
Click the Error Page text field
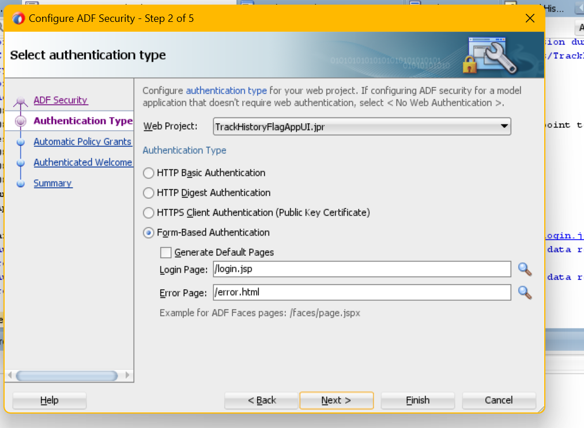pyautogui.click(x=361, y=293)
